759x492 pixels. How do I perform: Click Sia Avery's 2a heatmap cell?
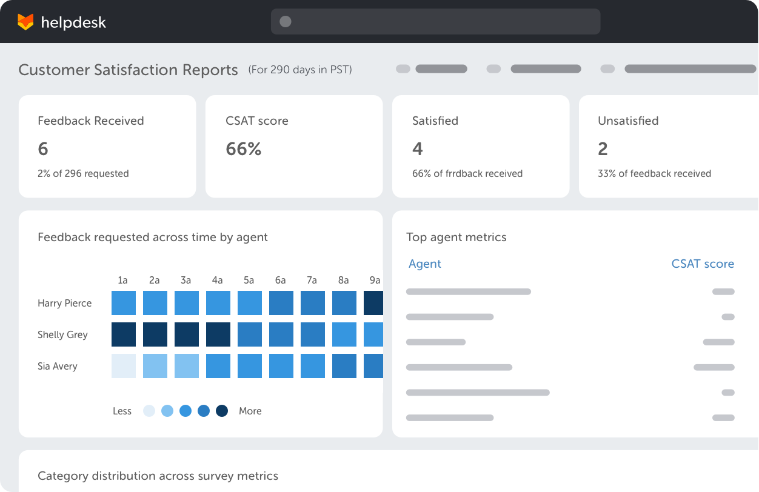[155, 366]
